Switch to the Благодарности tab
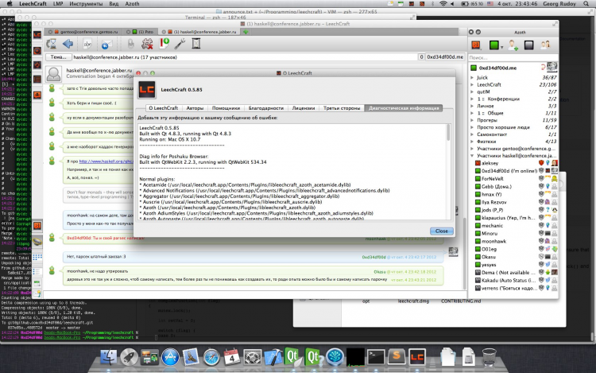This screenshot has height=373, width=596. (x=266, y=108)
